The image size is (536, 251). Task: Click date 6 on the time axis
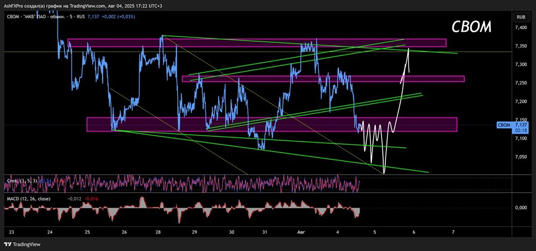point(414,232)
